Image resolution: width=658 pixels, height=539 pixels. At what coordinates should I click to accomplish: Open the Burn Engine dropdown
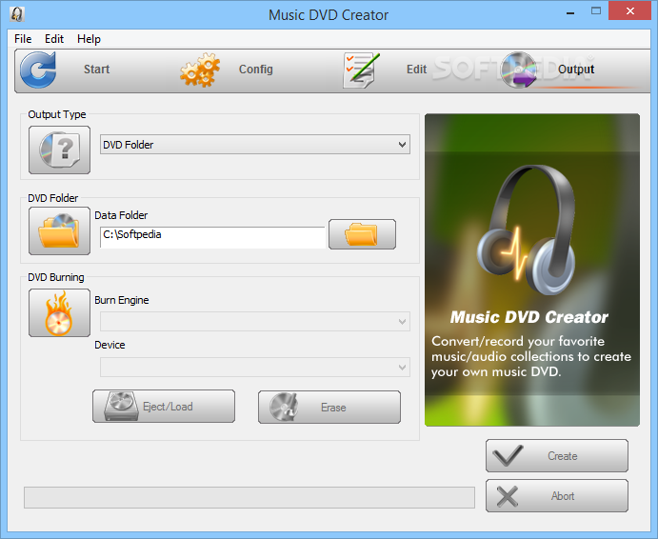click(254, 322)
